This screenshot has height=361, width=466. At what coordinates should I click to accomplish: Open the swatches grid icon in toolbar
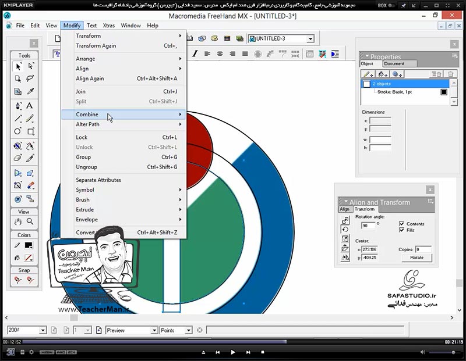[x=227, y=38]
